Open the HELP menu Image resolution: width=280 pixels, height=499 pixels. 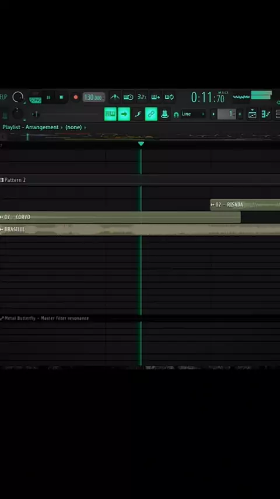[3, 97]
